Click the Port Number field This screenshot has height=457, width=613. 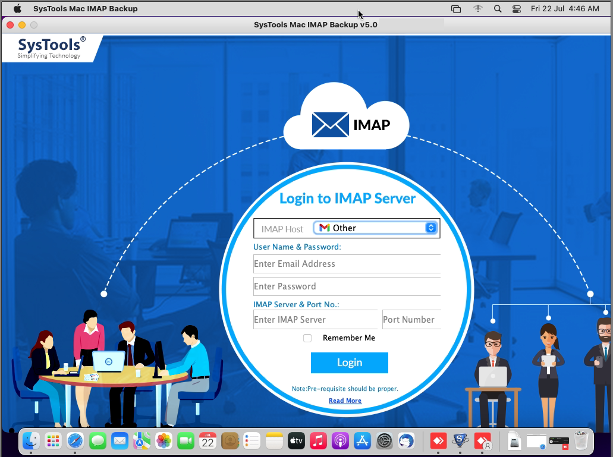click(411, 320)
